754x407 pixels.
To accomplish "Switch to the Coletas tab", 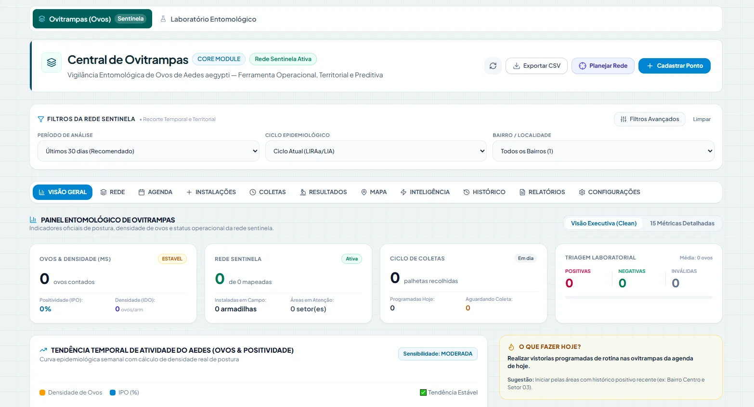I will pos(268,192).
